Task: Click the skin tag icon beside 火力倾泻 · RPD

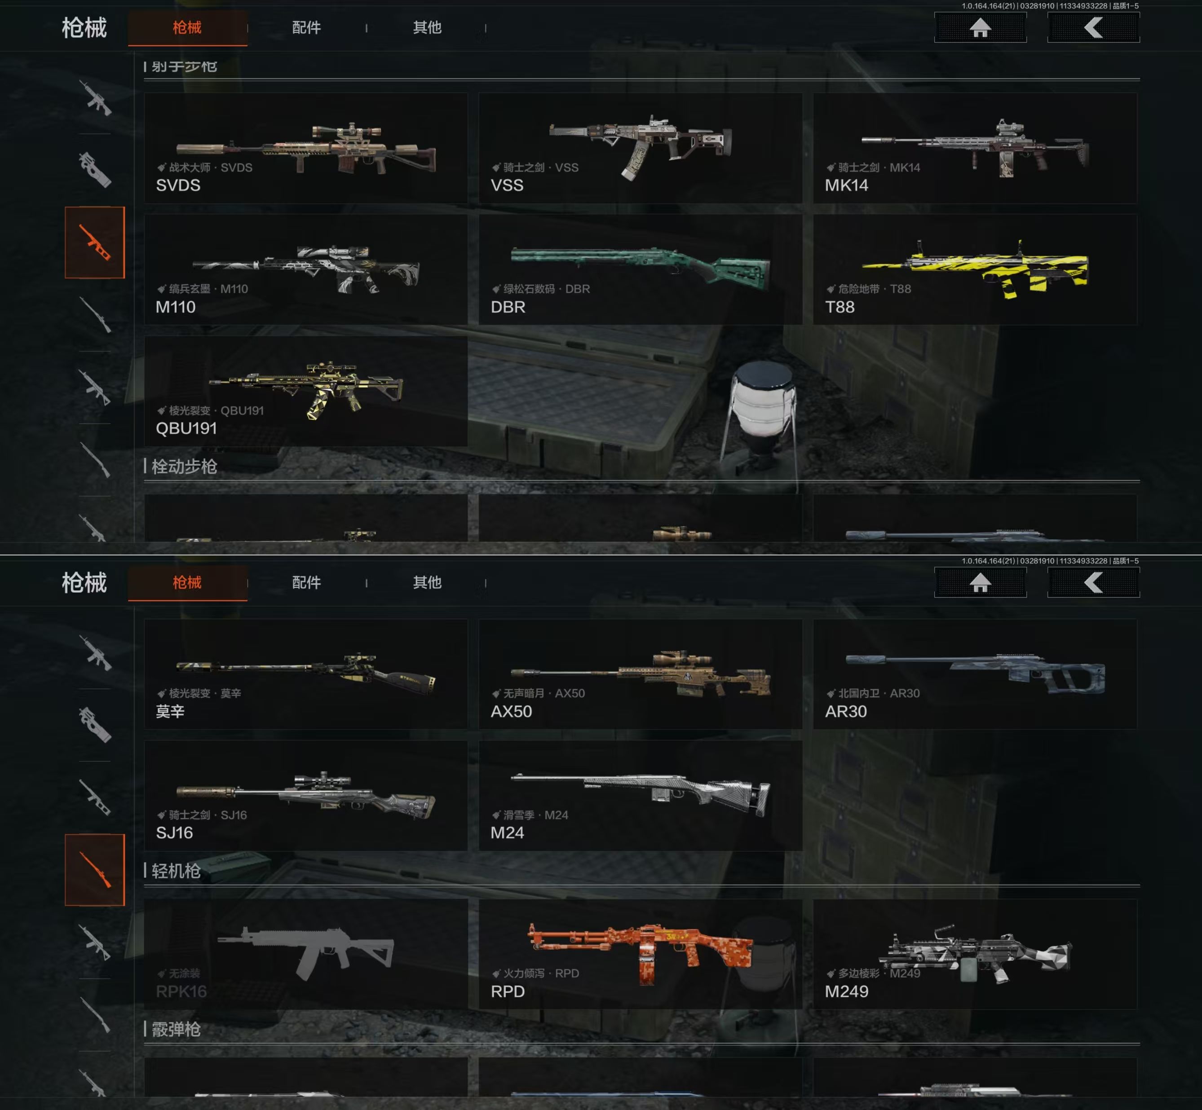Action: 496,973
